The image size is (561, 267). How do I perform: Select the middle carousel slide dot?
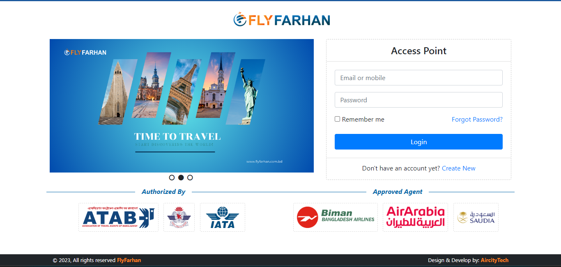tap(181, 177)
